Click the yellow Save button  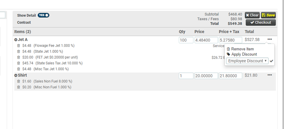(268, 15)
